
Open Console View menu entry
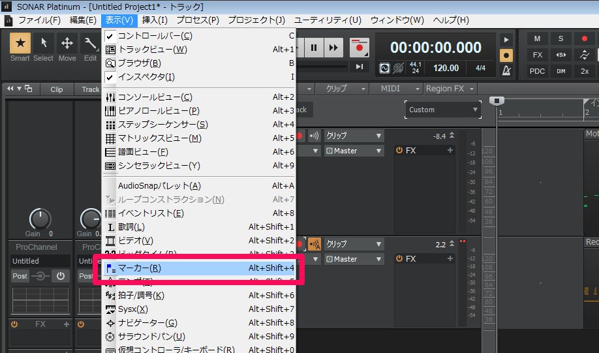(200, 97)
